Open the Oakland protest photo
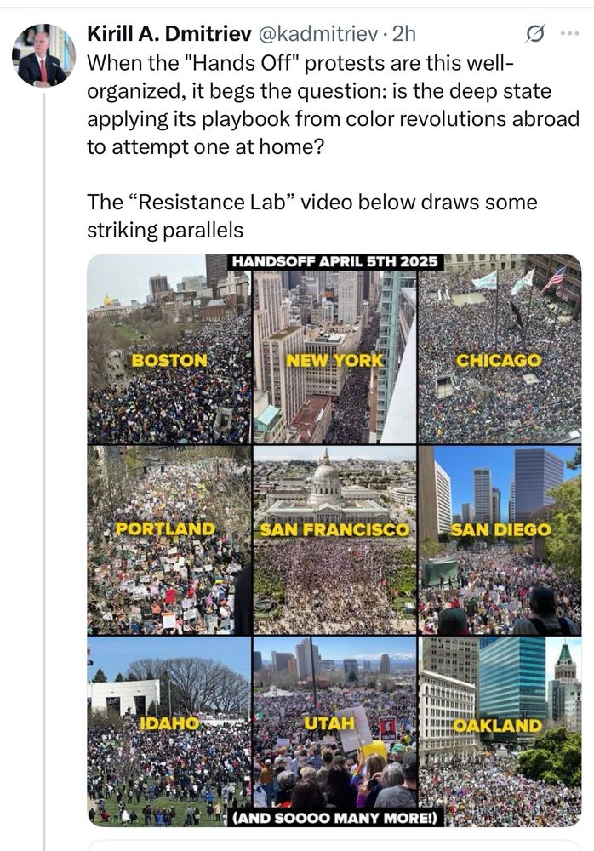Screen dimensions: 594x851 pyautogui.click(x=500, y=732)
